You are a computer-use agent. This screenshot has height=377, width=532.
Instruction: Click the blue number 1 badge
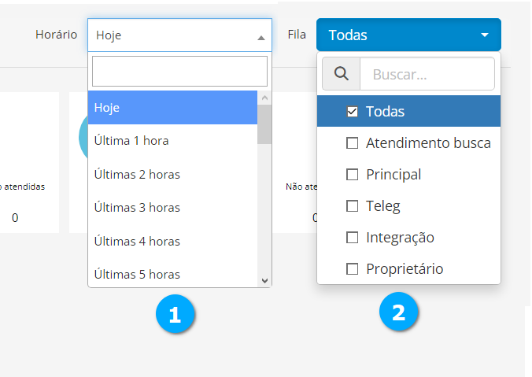(175, 314)
